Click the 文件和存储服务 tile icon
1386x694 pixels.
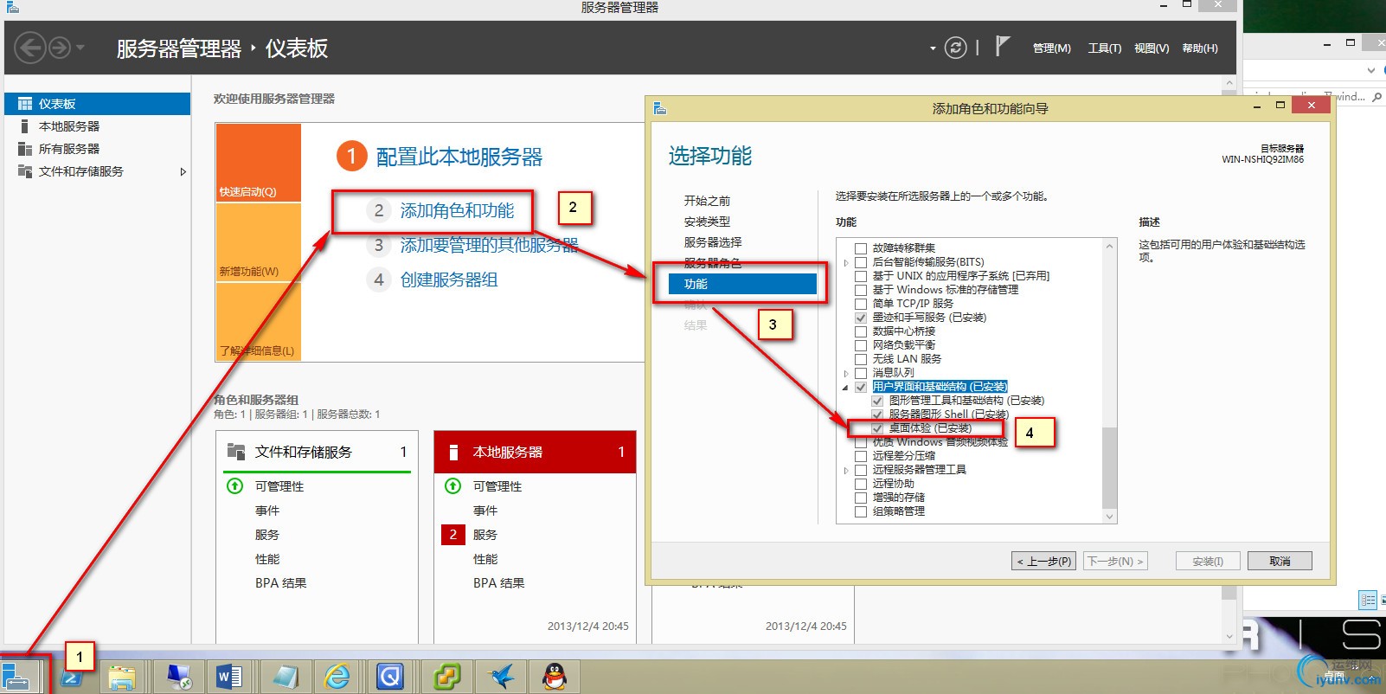tap(236, 451)
